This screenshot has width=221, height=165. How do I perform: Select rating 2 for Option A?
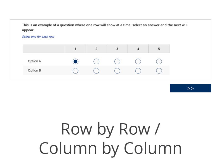96,61
